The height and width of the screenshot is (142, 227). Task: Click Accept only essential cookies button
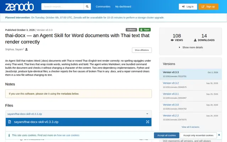(198, 135)
